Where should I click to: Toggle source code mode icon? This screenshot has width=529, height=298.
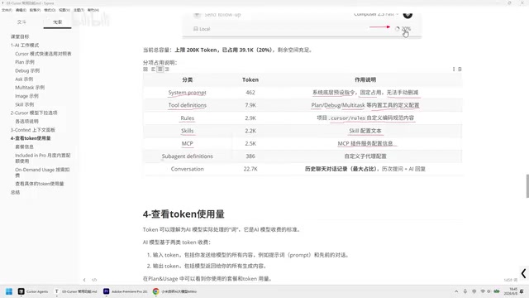click(x=94, y=280)
